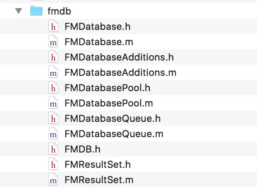Select the FMResultSet.m file name
This screenshot has height=188, width=257.
click(99, 180)
